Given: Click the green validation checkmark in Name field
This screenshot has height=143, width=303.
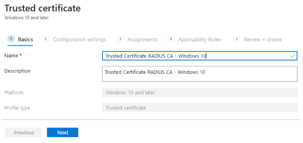Looking at the screenshot, I should [x=292, y=56].
